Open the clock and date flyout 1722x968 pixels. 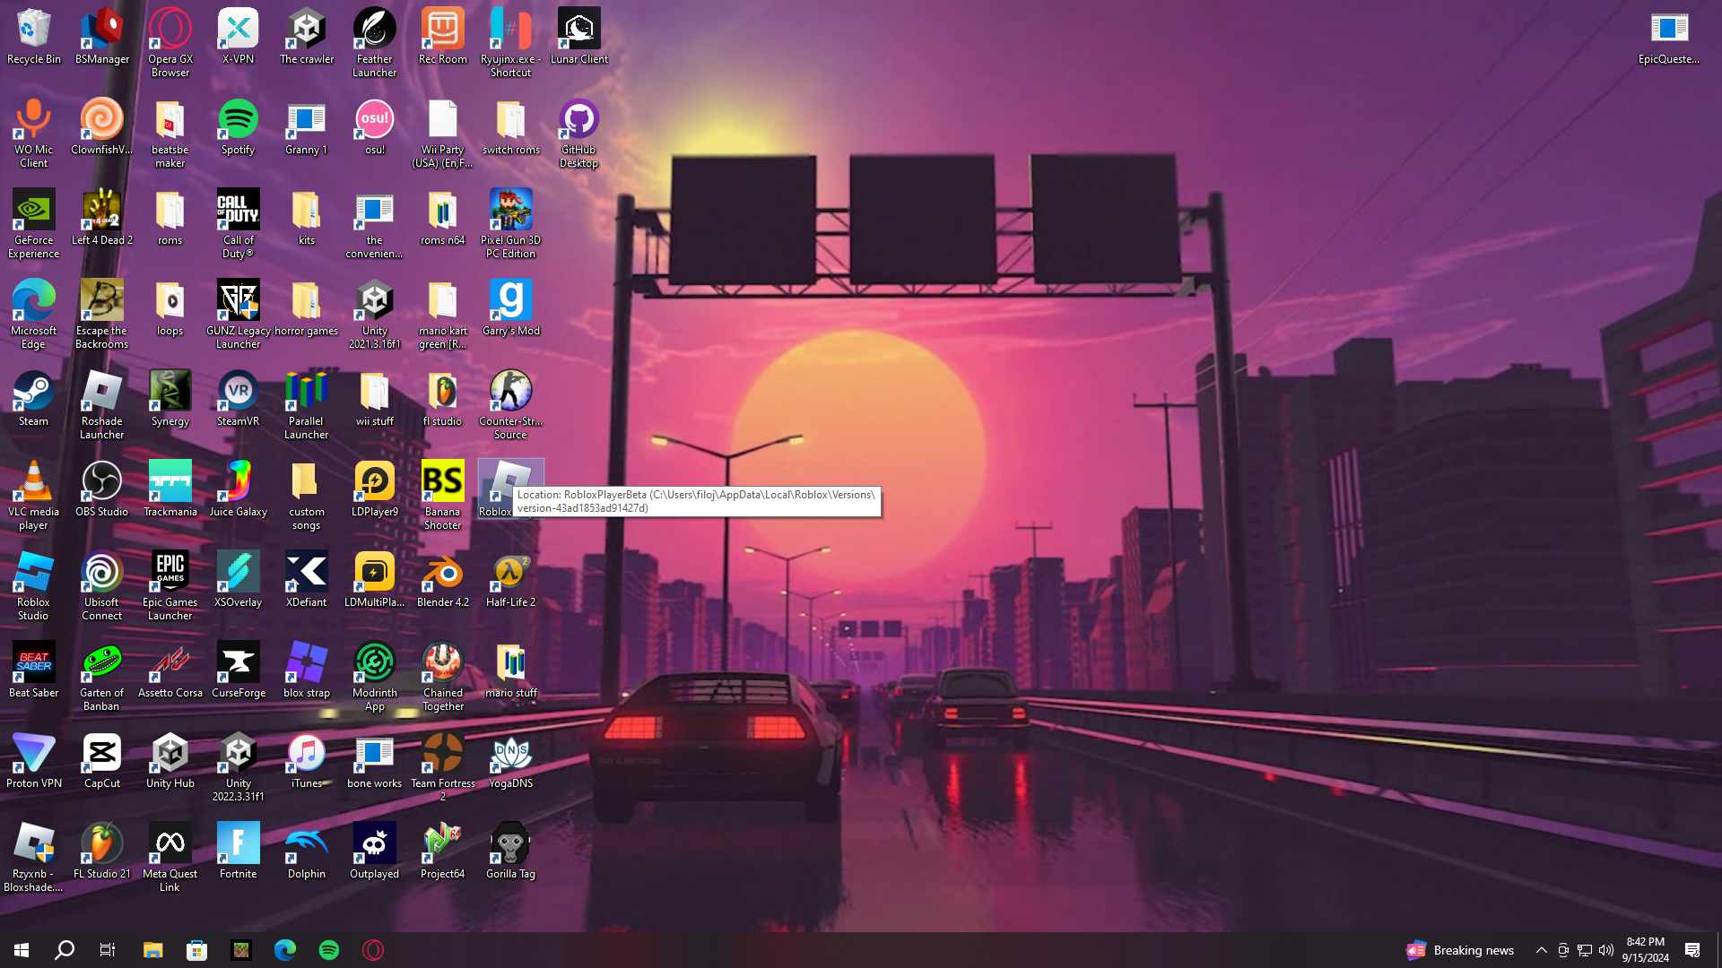(1645, 950)
